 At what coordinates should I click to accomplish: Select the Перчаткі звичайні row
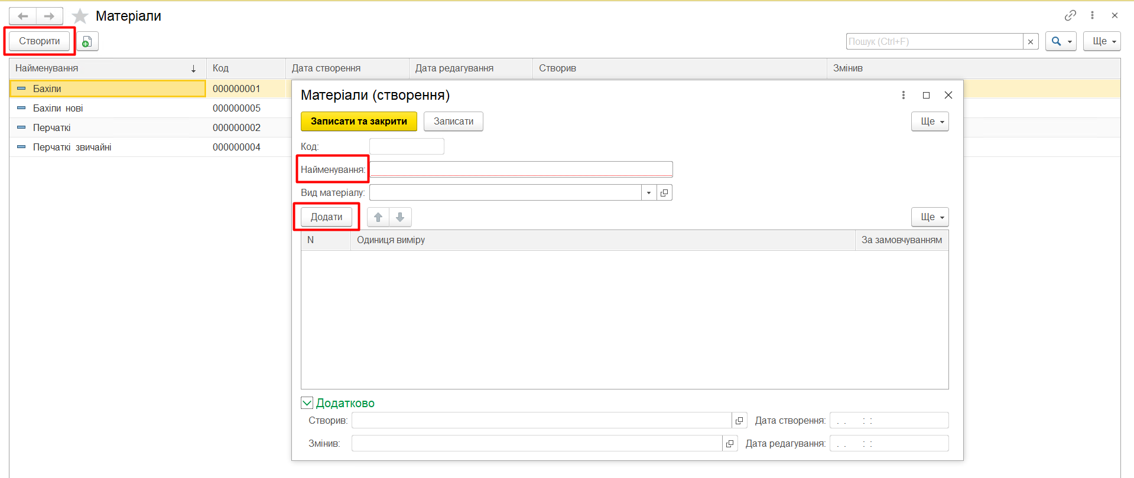point(72,147)
